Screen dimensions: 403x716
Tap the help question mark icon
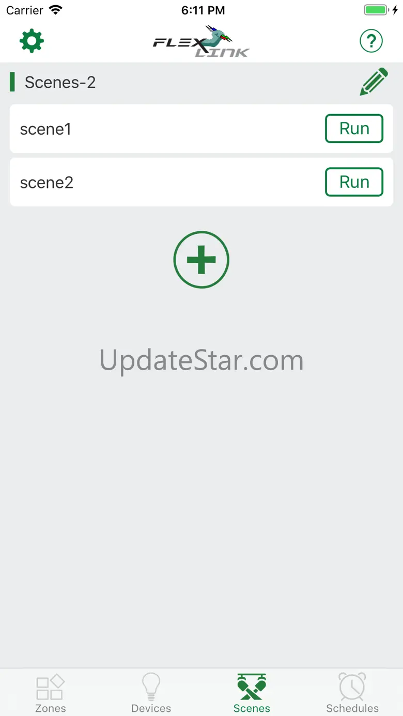tap(371, 41)
